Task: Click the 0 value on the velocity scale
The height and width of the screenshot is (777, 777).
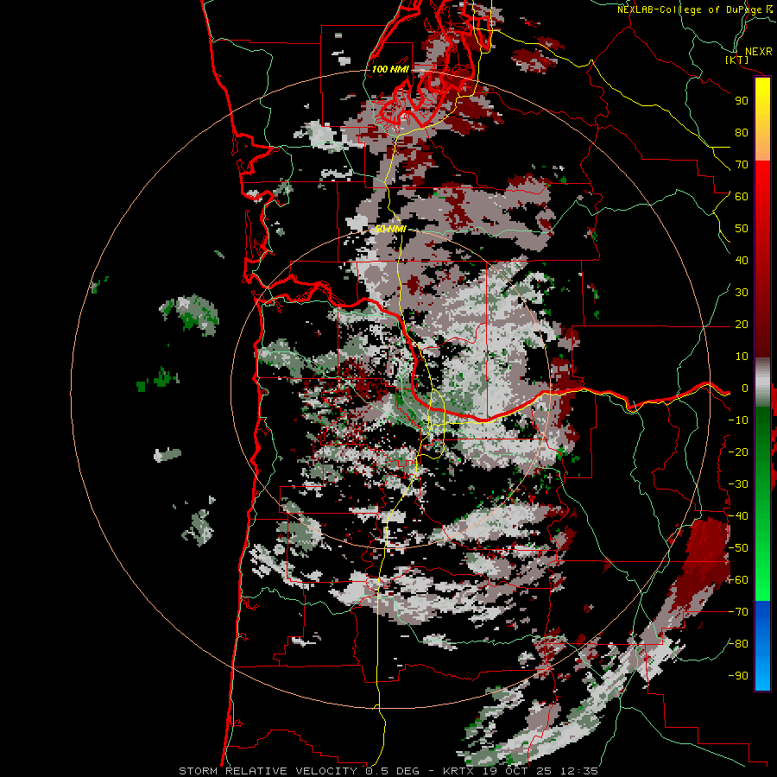Action: tap(744, 388)
